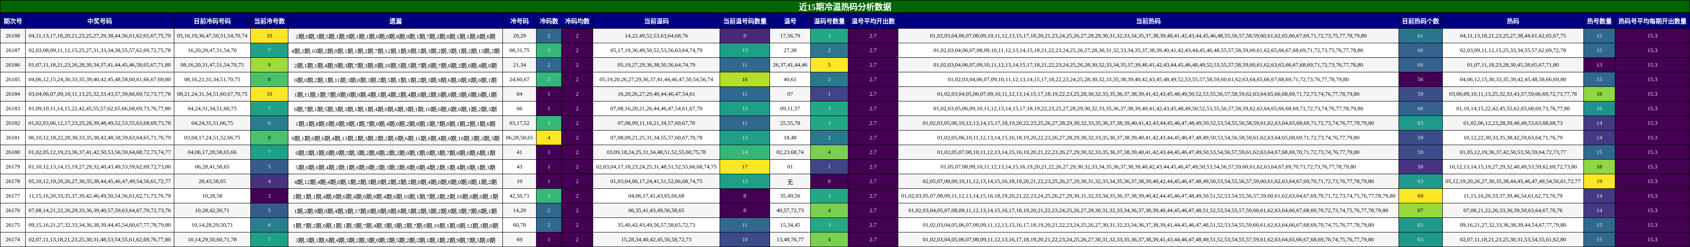This screenshot has height=247, width=1690.
Task: Click period number 26180
Action: pos(12,152)
